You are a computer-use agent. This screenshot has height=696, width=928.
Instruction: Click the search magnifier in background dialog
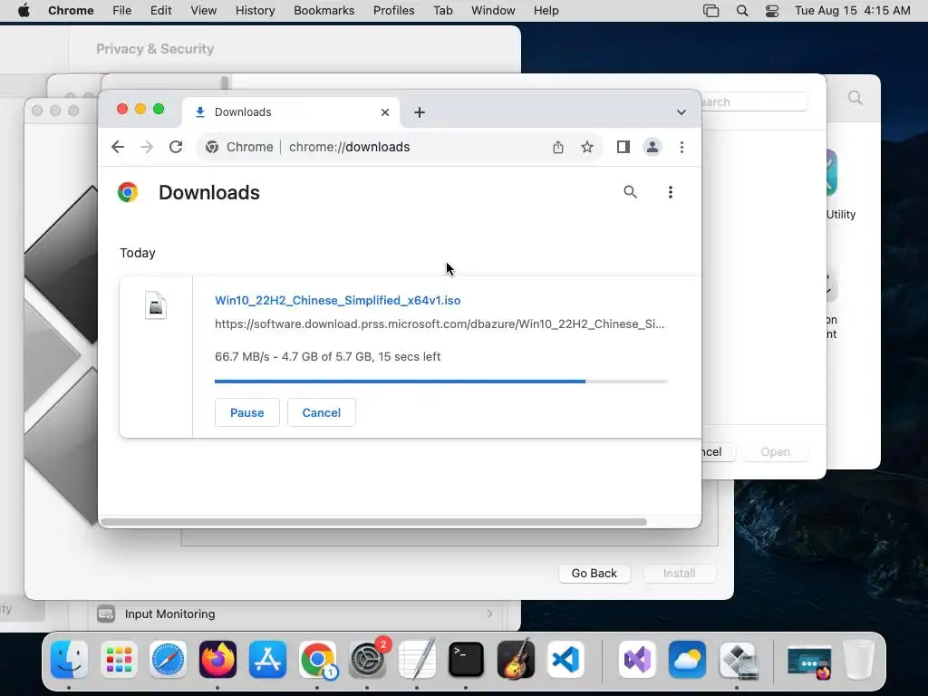point(855,98)
